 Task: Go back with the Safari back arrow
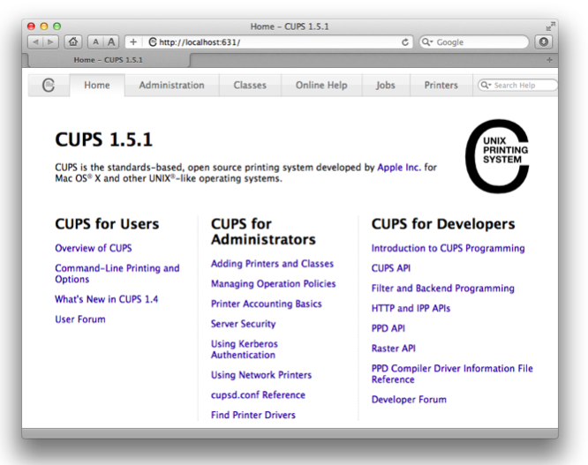35,42
